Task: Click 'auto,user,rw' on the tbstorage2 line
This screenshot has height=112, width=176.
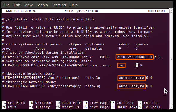Action: [x=131, y=86]
